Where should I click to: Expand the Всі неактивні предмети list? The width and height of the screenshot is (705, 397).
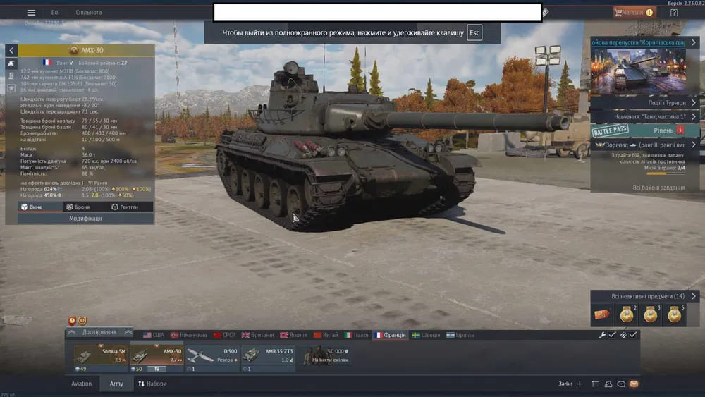[x=644, y=296]
